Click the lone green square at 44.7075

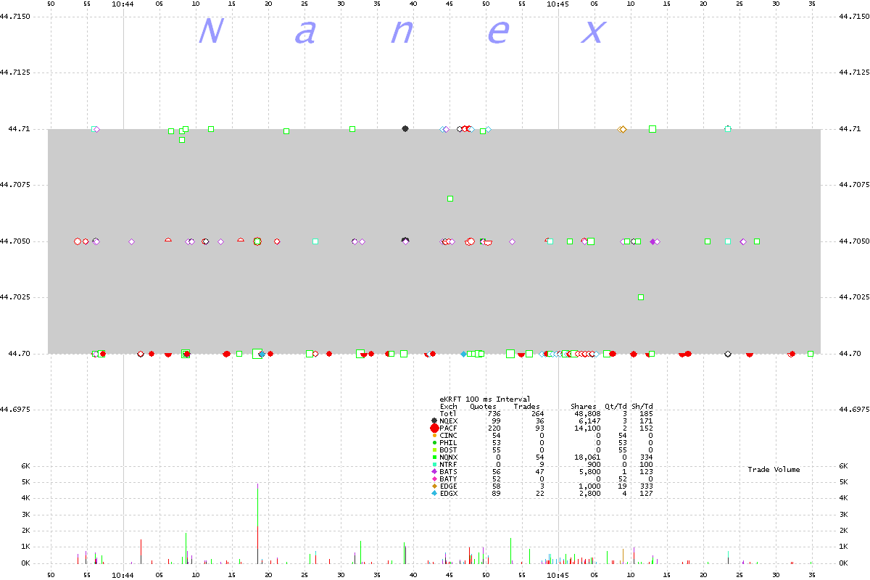450,198
